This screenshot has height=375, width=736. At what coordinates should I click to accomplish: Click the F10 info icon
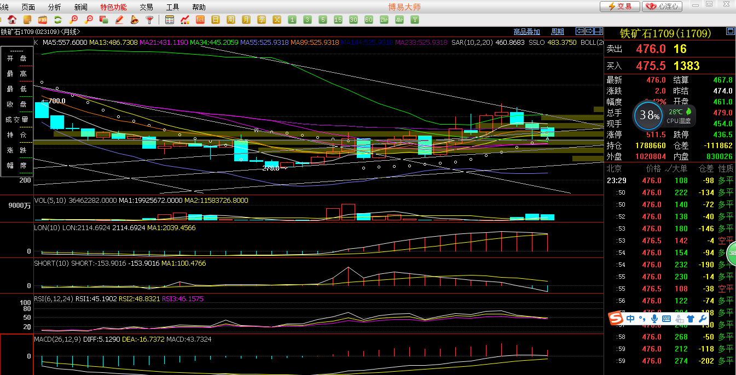click(x=43, y=20)
